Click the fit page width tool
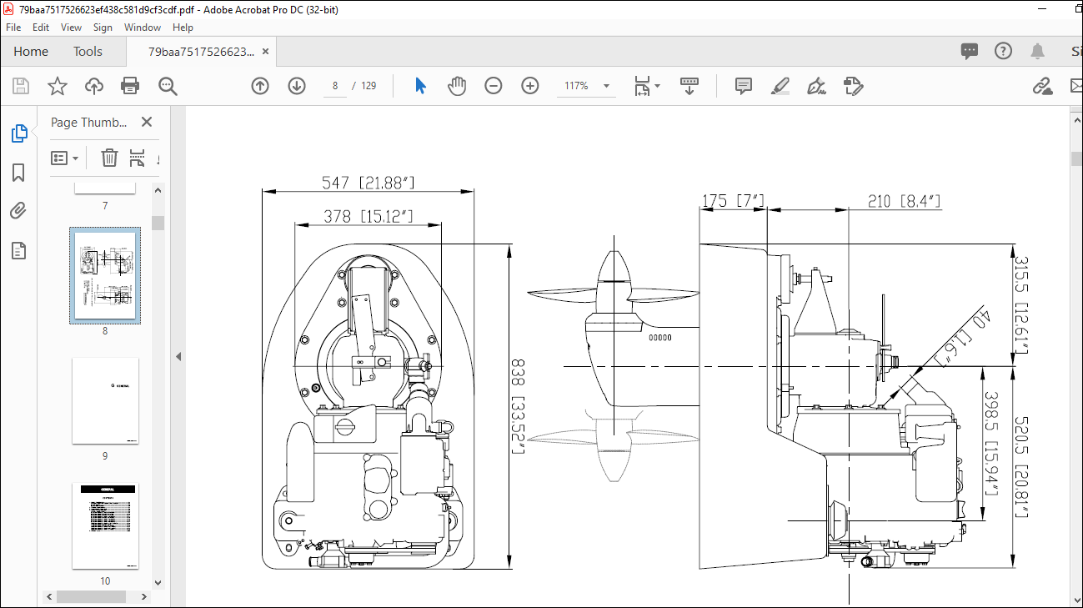The height and width of the screenshot is (608, 1083). 642,86
